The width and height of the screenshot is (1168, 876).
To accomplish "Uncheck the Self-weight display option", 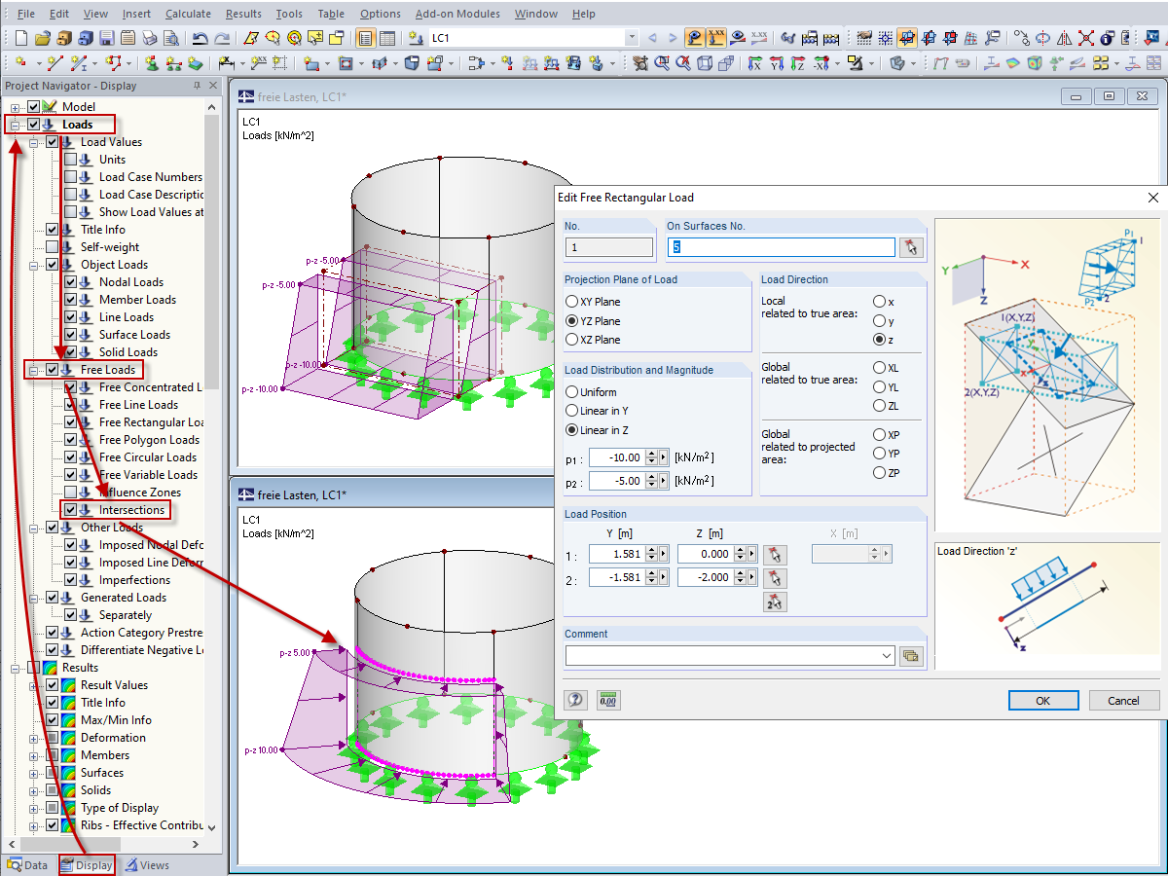I will [x=53, y=246].
